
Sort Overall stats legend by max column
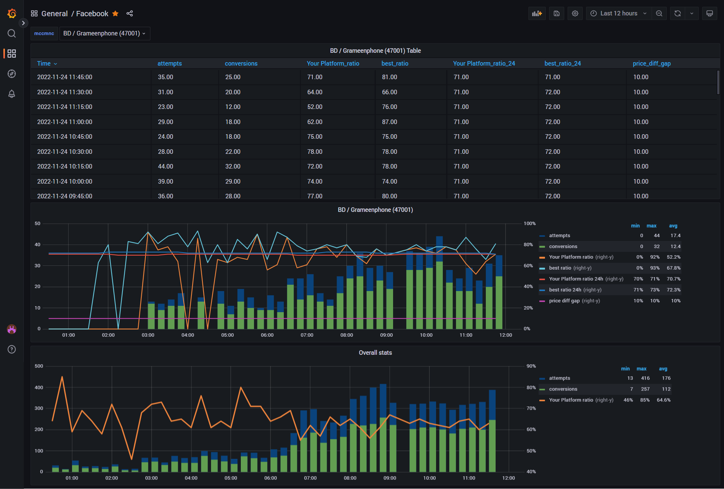click(x=641, y=368)
